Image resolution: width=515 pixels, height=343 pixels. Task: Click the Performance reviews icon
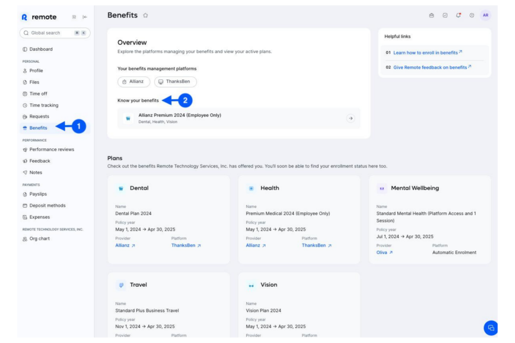pos(25,150)
